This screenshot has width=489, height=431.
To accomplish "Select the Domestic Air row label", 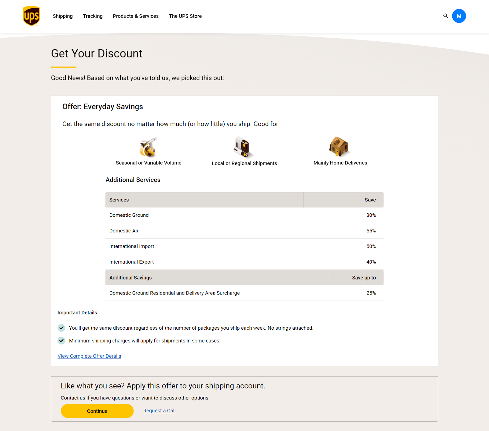I will click(x=124, y=231).
